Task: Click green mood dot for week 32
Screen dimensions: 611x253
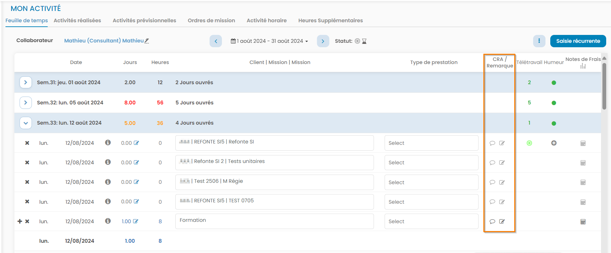Action: (554, 103)
